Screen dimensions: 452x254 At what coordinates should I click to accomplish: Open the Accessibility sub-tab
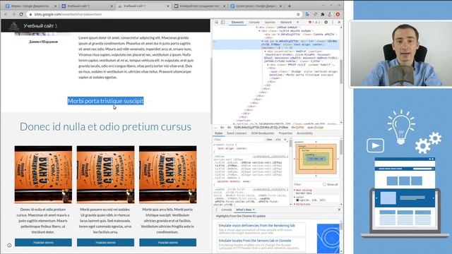(x=304, y=133)
